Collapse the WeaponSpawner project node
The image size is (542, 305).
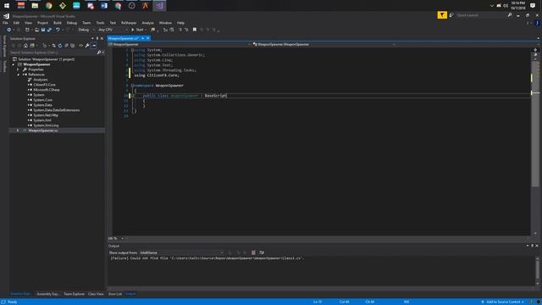coord(14,64)
